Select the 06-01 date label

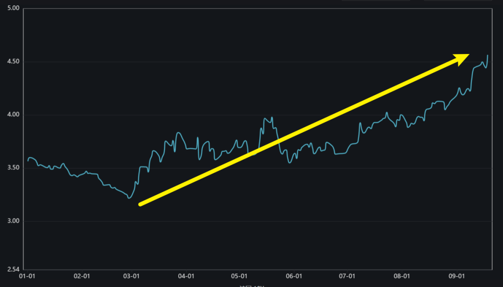294,276
